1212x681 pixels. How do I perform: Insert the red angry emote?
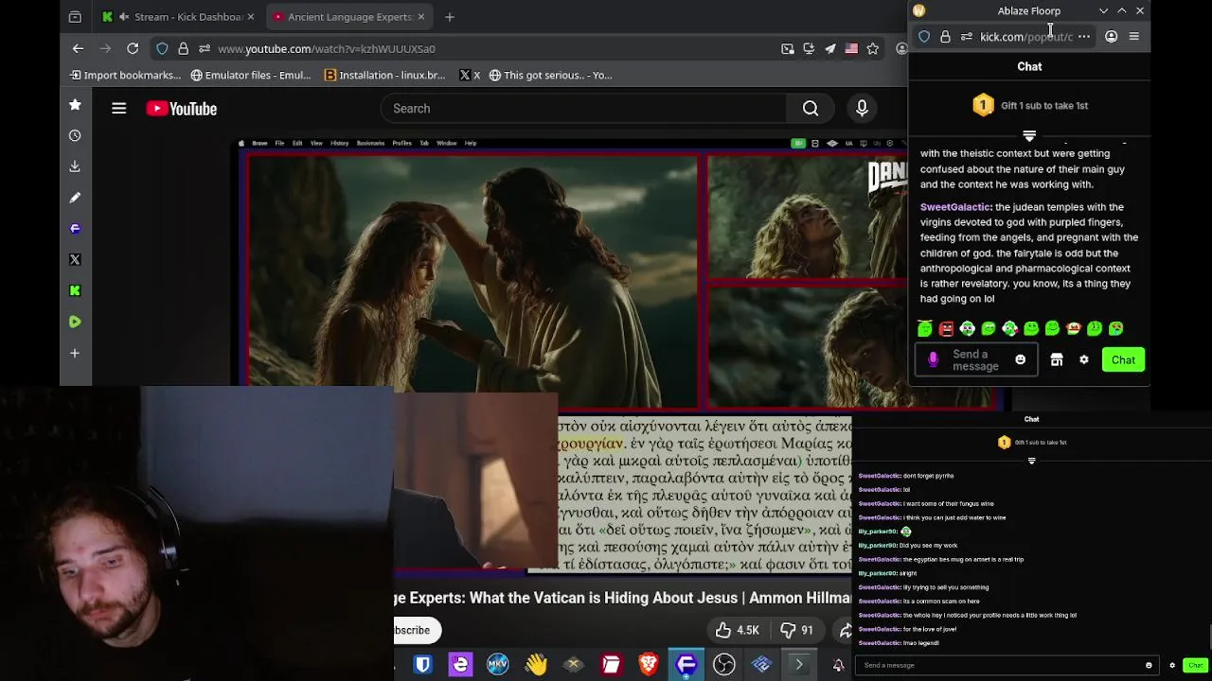point(946,328)
